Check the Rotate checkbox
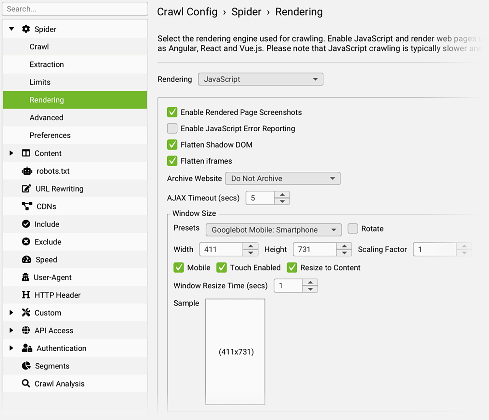 pyautogui.click(x=353, y=228)
